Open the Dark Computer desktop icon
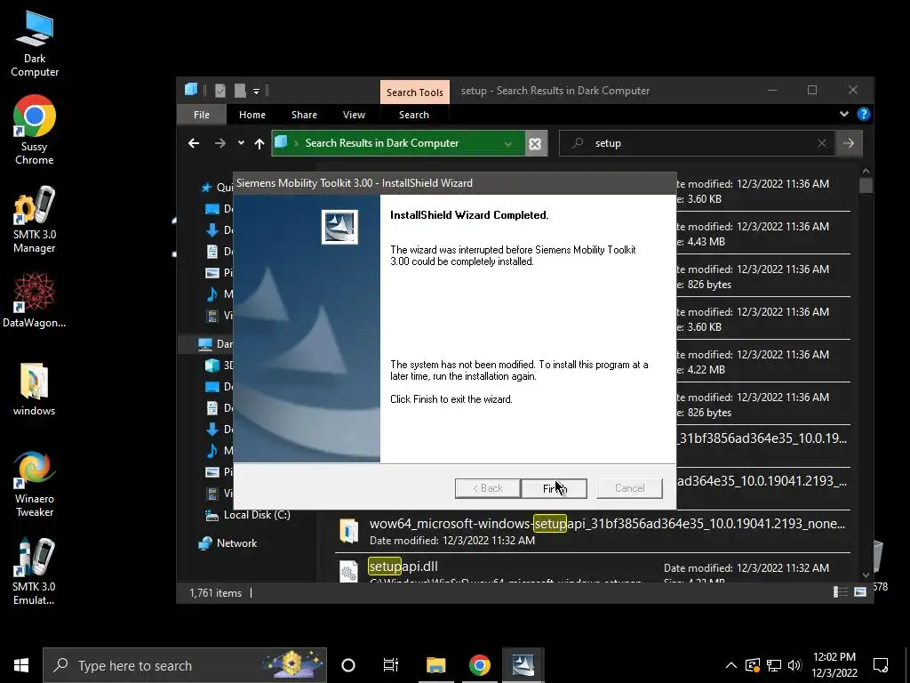 [x=35, y=44]
